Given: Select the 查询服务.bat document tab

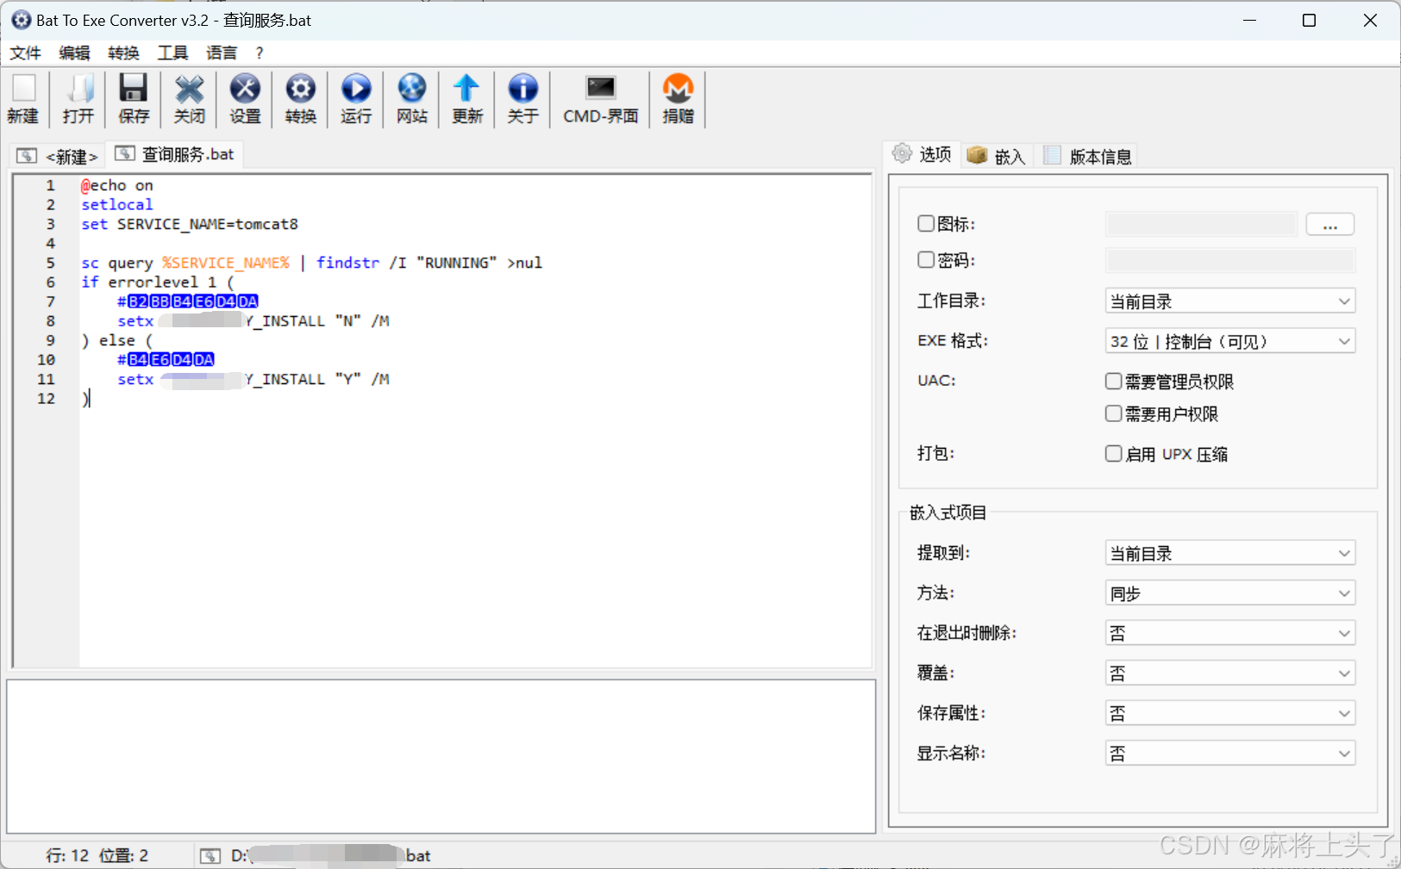Looking at the screenshot, I should click(x=175, y=154).
